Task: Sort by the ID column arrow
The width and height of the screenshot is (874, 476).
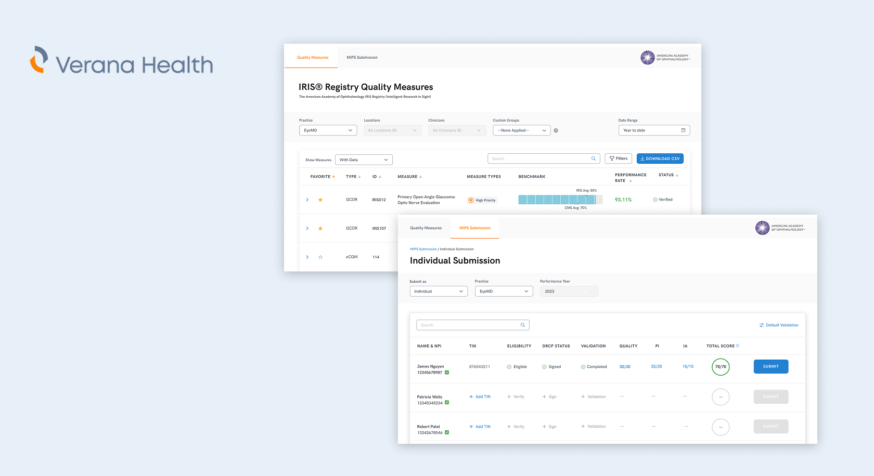Action: tap(380, 177)
